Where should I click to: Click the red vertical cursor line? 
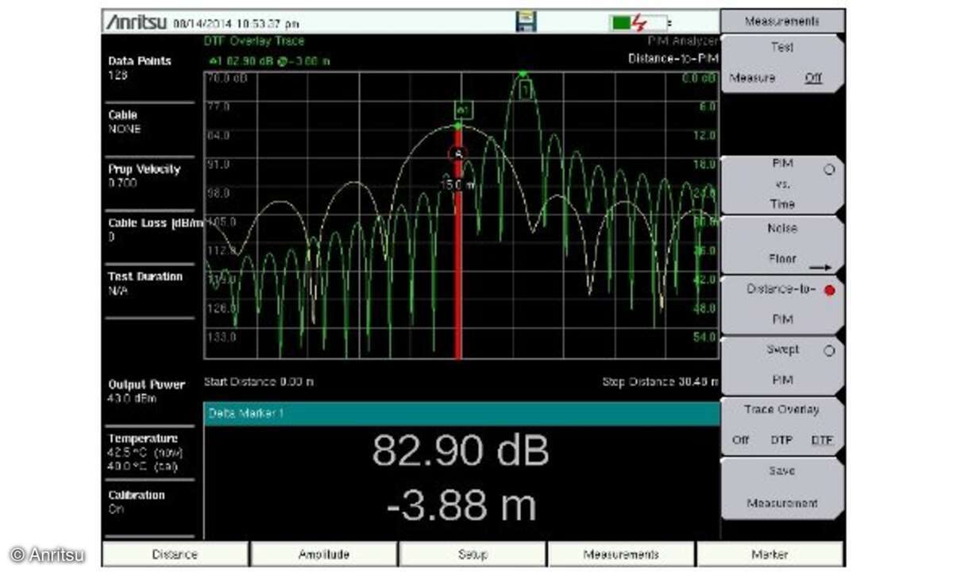[458, 242]
